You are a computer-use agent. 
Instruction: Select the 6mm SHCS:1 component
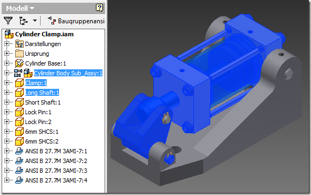pyautogui.click(x=42, y=132)
